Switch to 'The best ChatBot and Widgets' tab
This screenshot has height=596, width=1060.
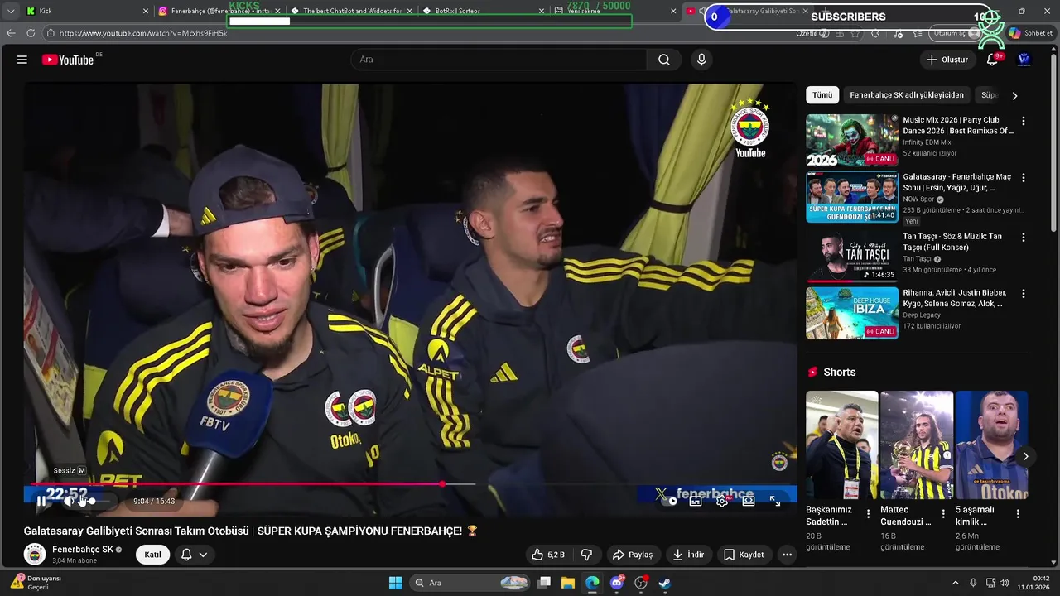point(351,11)
